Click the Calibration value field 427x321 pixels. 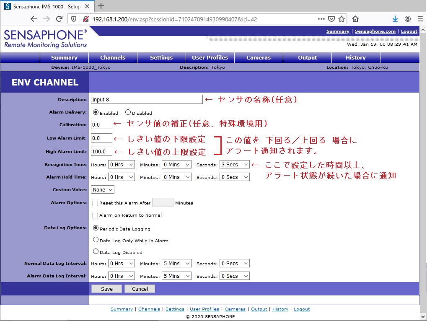coord(101,124)
